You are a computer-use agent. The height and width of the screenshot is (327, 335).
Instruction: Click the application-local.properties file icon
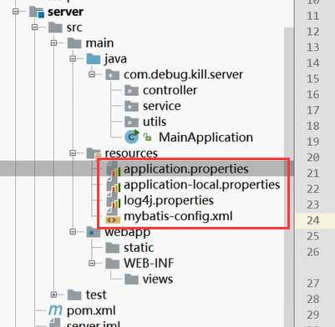coord(114,185)
